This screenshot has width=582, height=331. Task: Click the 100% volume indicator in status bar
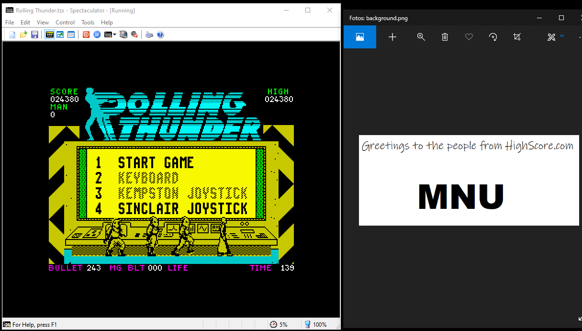pyautogui.click(x=316, y=324)
